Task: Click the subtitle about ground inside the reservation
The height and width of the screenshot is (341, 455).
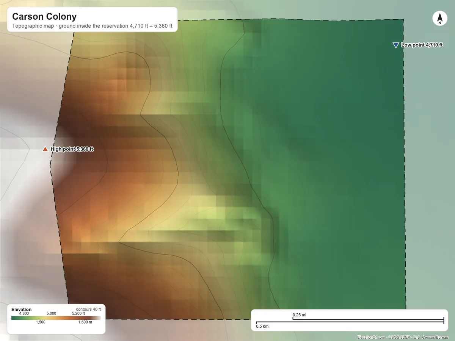Action: [92, 27]
